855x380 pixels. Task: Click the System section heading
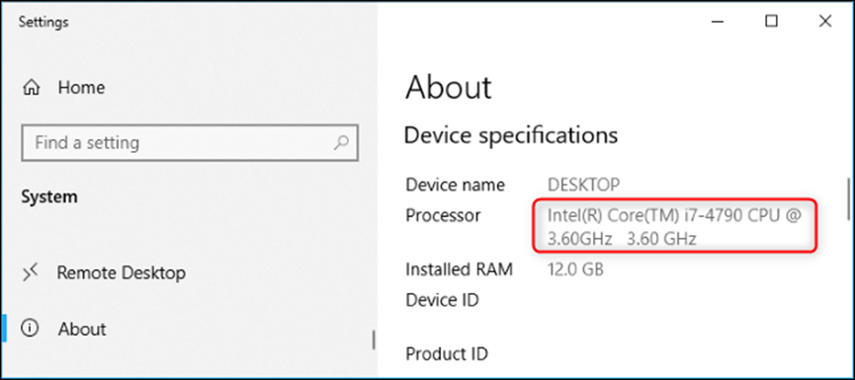point(49,196)
